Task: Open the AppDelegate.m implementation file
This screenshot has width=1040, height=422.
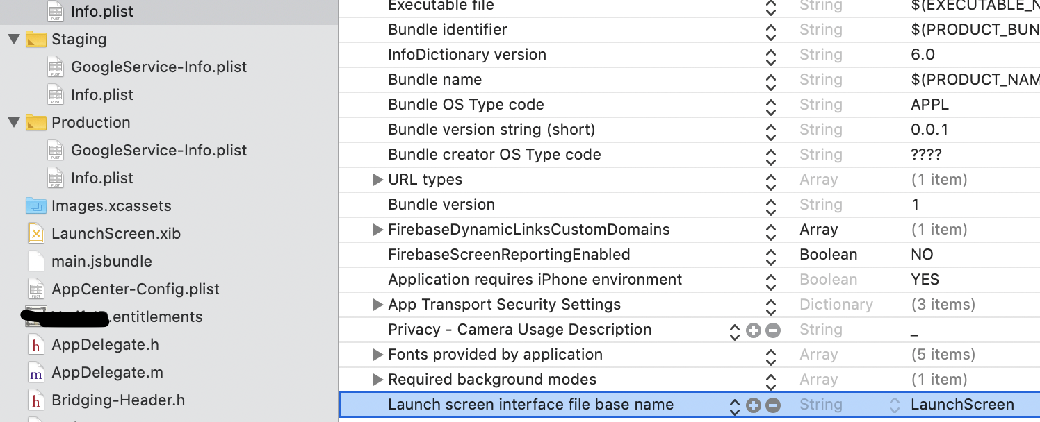Action: (x=104, y=372)
